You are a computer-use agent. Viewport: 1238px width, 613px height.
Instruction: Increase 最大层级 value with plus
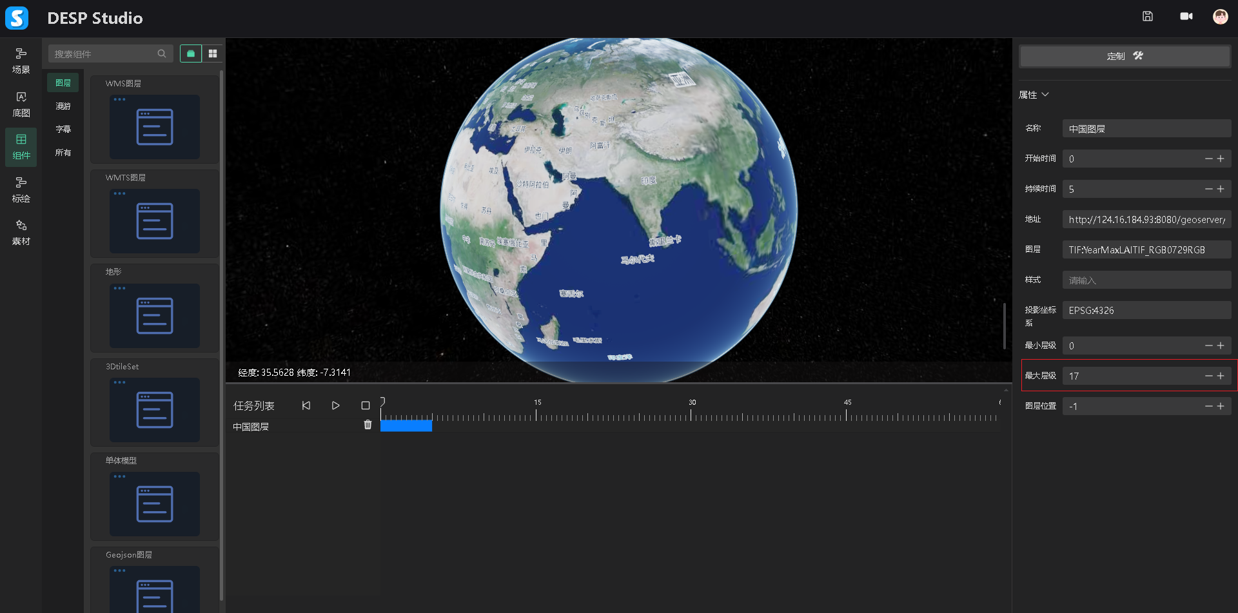pos(1221,376)
